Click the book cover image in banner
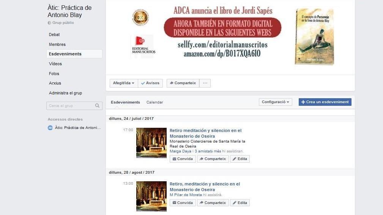The height and width of the screenshot is (215, 383). pyautogui.click(x=312, y=36)
